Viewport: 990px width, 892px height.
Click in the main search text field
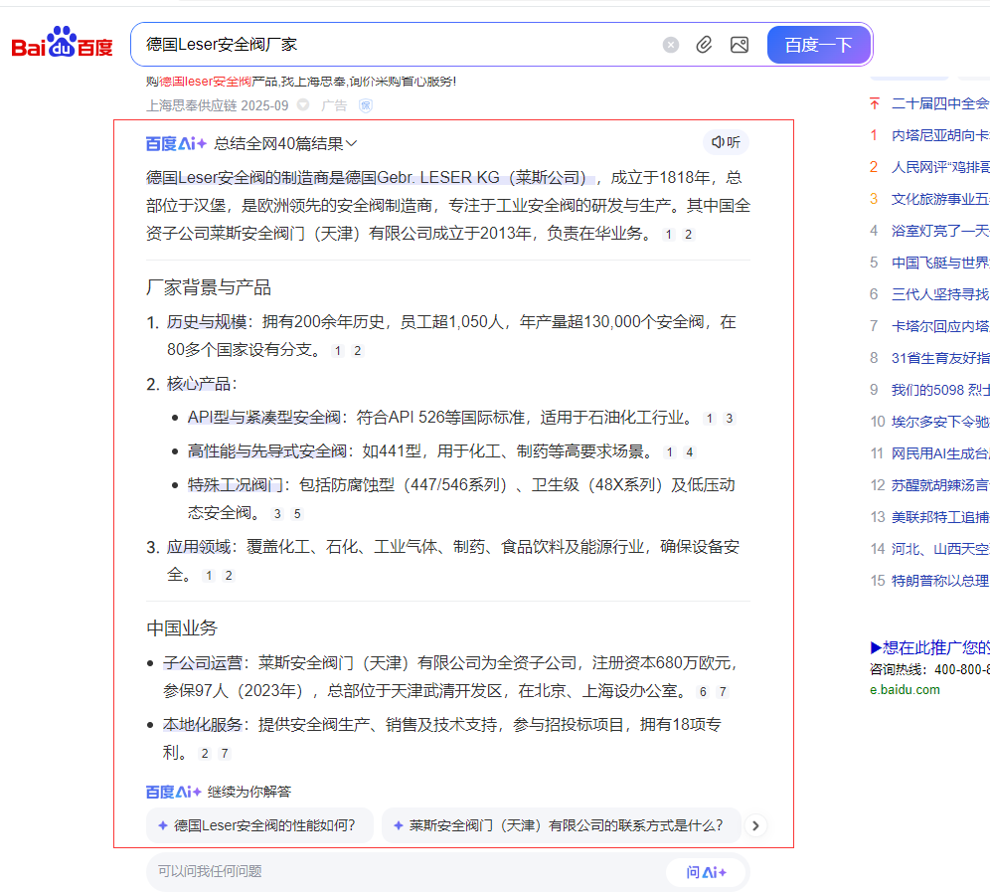398,45
